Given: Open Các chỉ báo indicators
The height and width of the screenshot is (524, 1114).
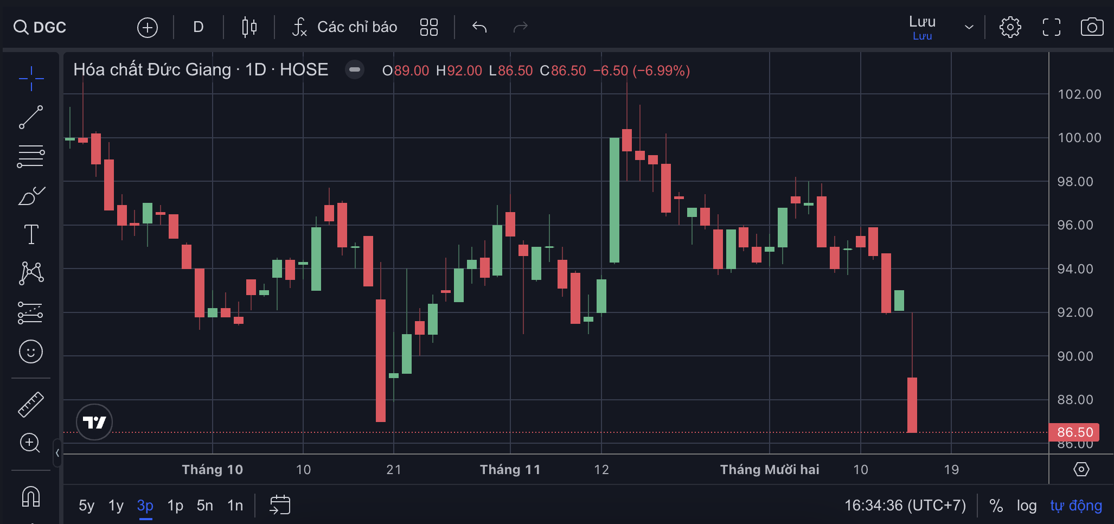Looking at the screenshot, I should click(x=345, y=27).
